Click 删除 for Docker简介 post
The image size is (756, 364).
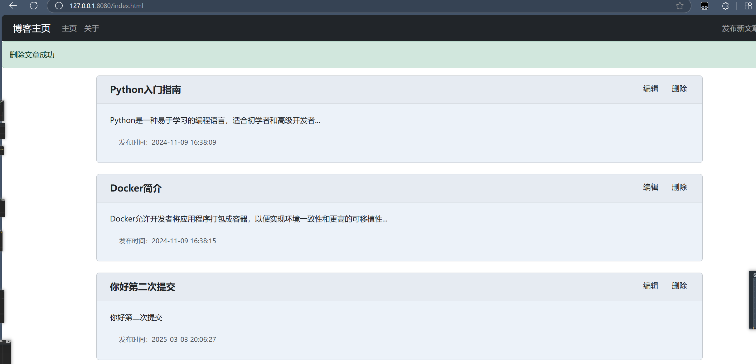679,187
